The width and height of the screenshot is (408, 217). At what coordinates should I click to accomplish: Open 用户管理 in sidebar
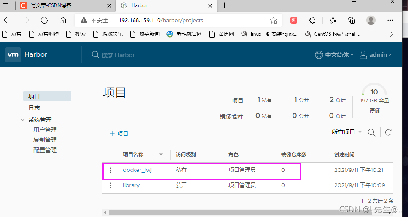45,130
